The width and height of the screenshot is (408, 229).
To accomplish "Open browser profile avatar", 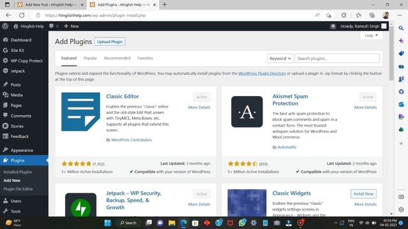I will (x=386, y=15).
